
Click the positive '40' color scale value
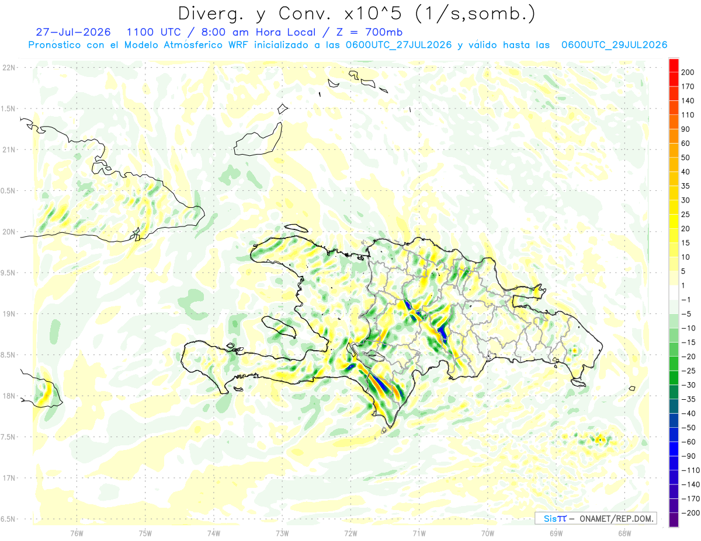686,172
